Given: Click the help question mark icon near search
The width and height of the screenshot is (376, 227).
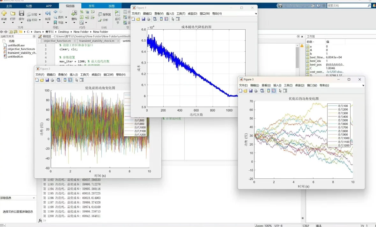Looking at the screenshot, I should 319,5.
